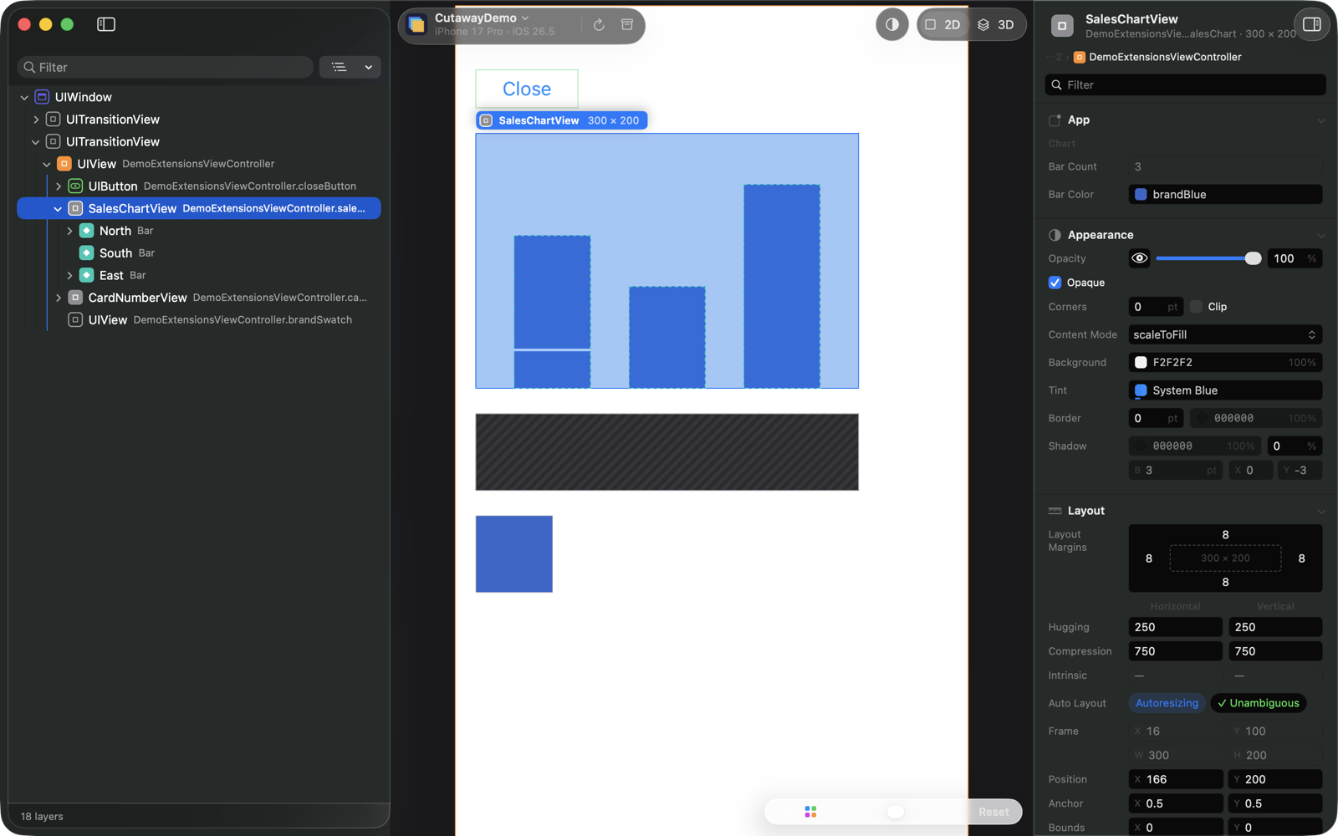Click the App section icon
Viewport: 1338px width, 836px height.
[x=1055, y=120]
